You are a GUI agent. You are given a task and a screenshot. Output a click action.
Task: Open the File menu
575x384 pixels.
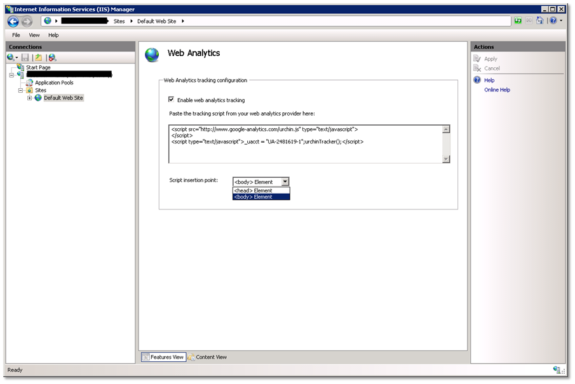pyautogui.click(x=15, y=35)
